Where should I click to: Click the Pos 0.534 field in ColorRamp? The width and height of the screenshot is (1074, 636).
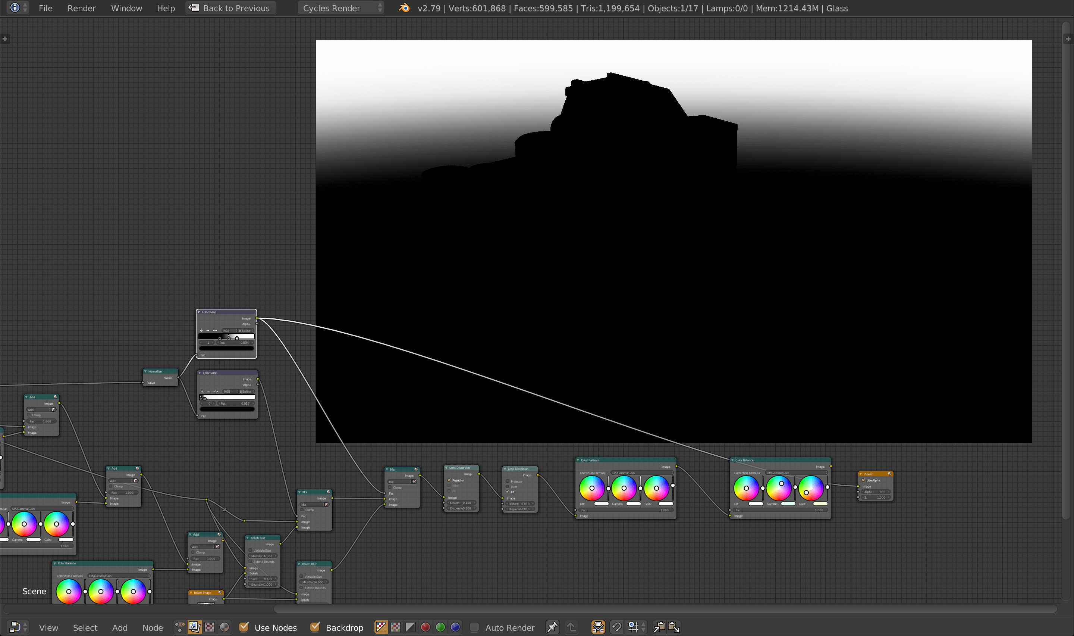tap(235, 342)
